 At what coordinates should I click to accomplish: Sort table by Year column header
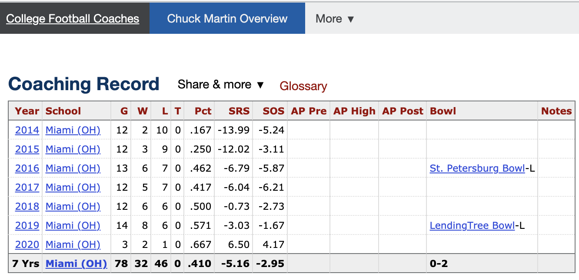point(27,111)
